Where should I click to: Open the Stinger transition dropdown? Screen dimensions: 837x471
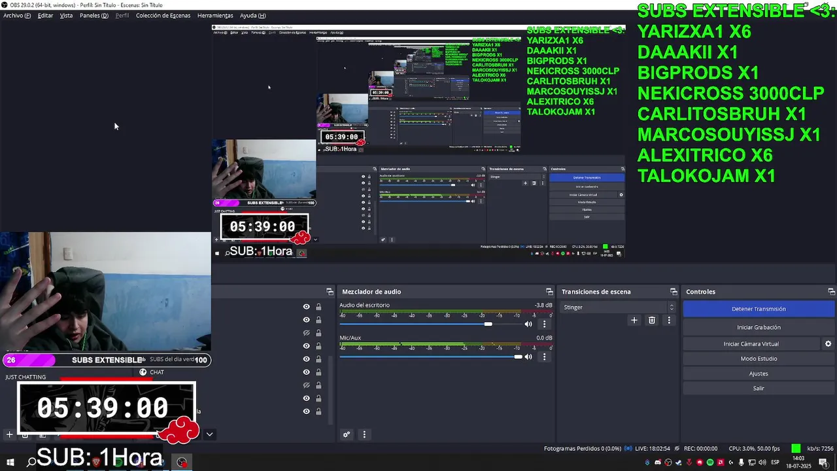tap(618, 307)
